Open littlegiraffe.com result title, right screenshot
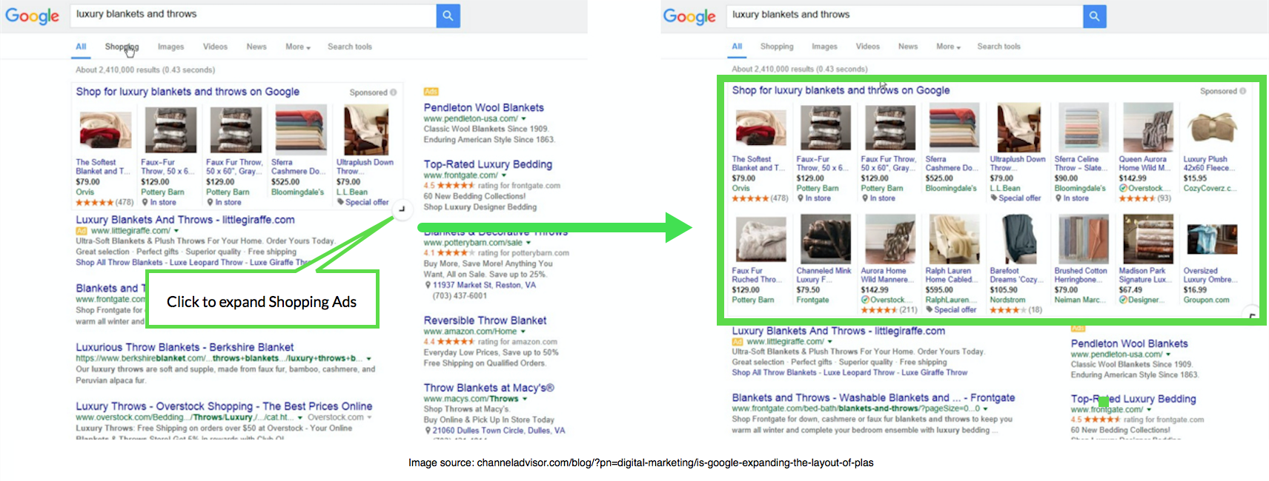The width and height of the screenshot is (1269, 481). click(838, 331)
